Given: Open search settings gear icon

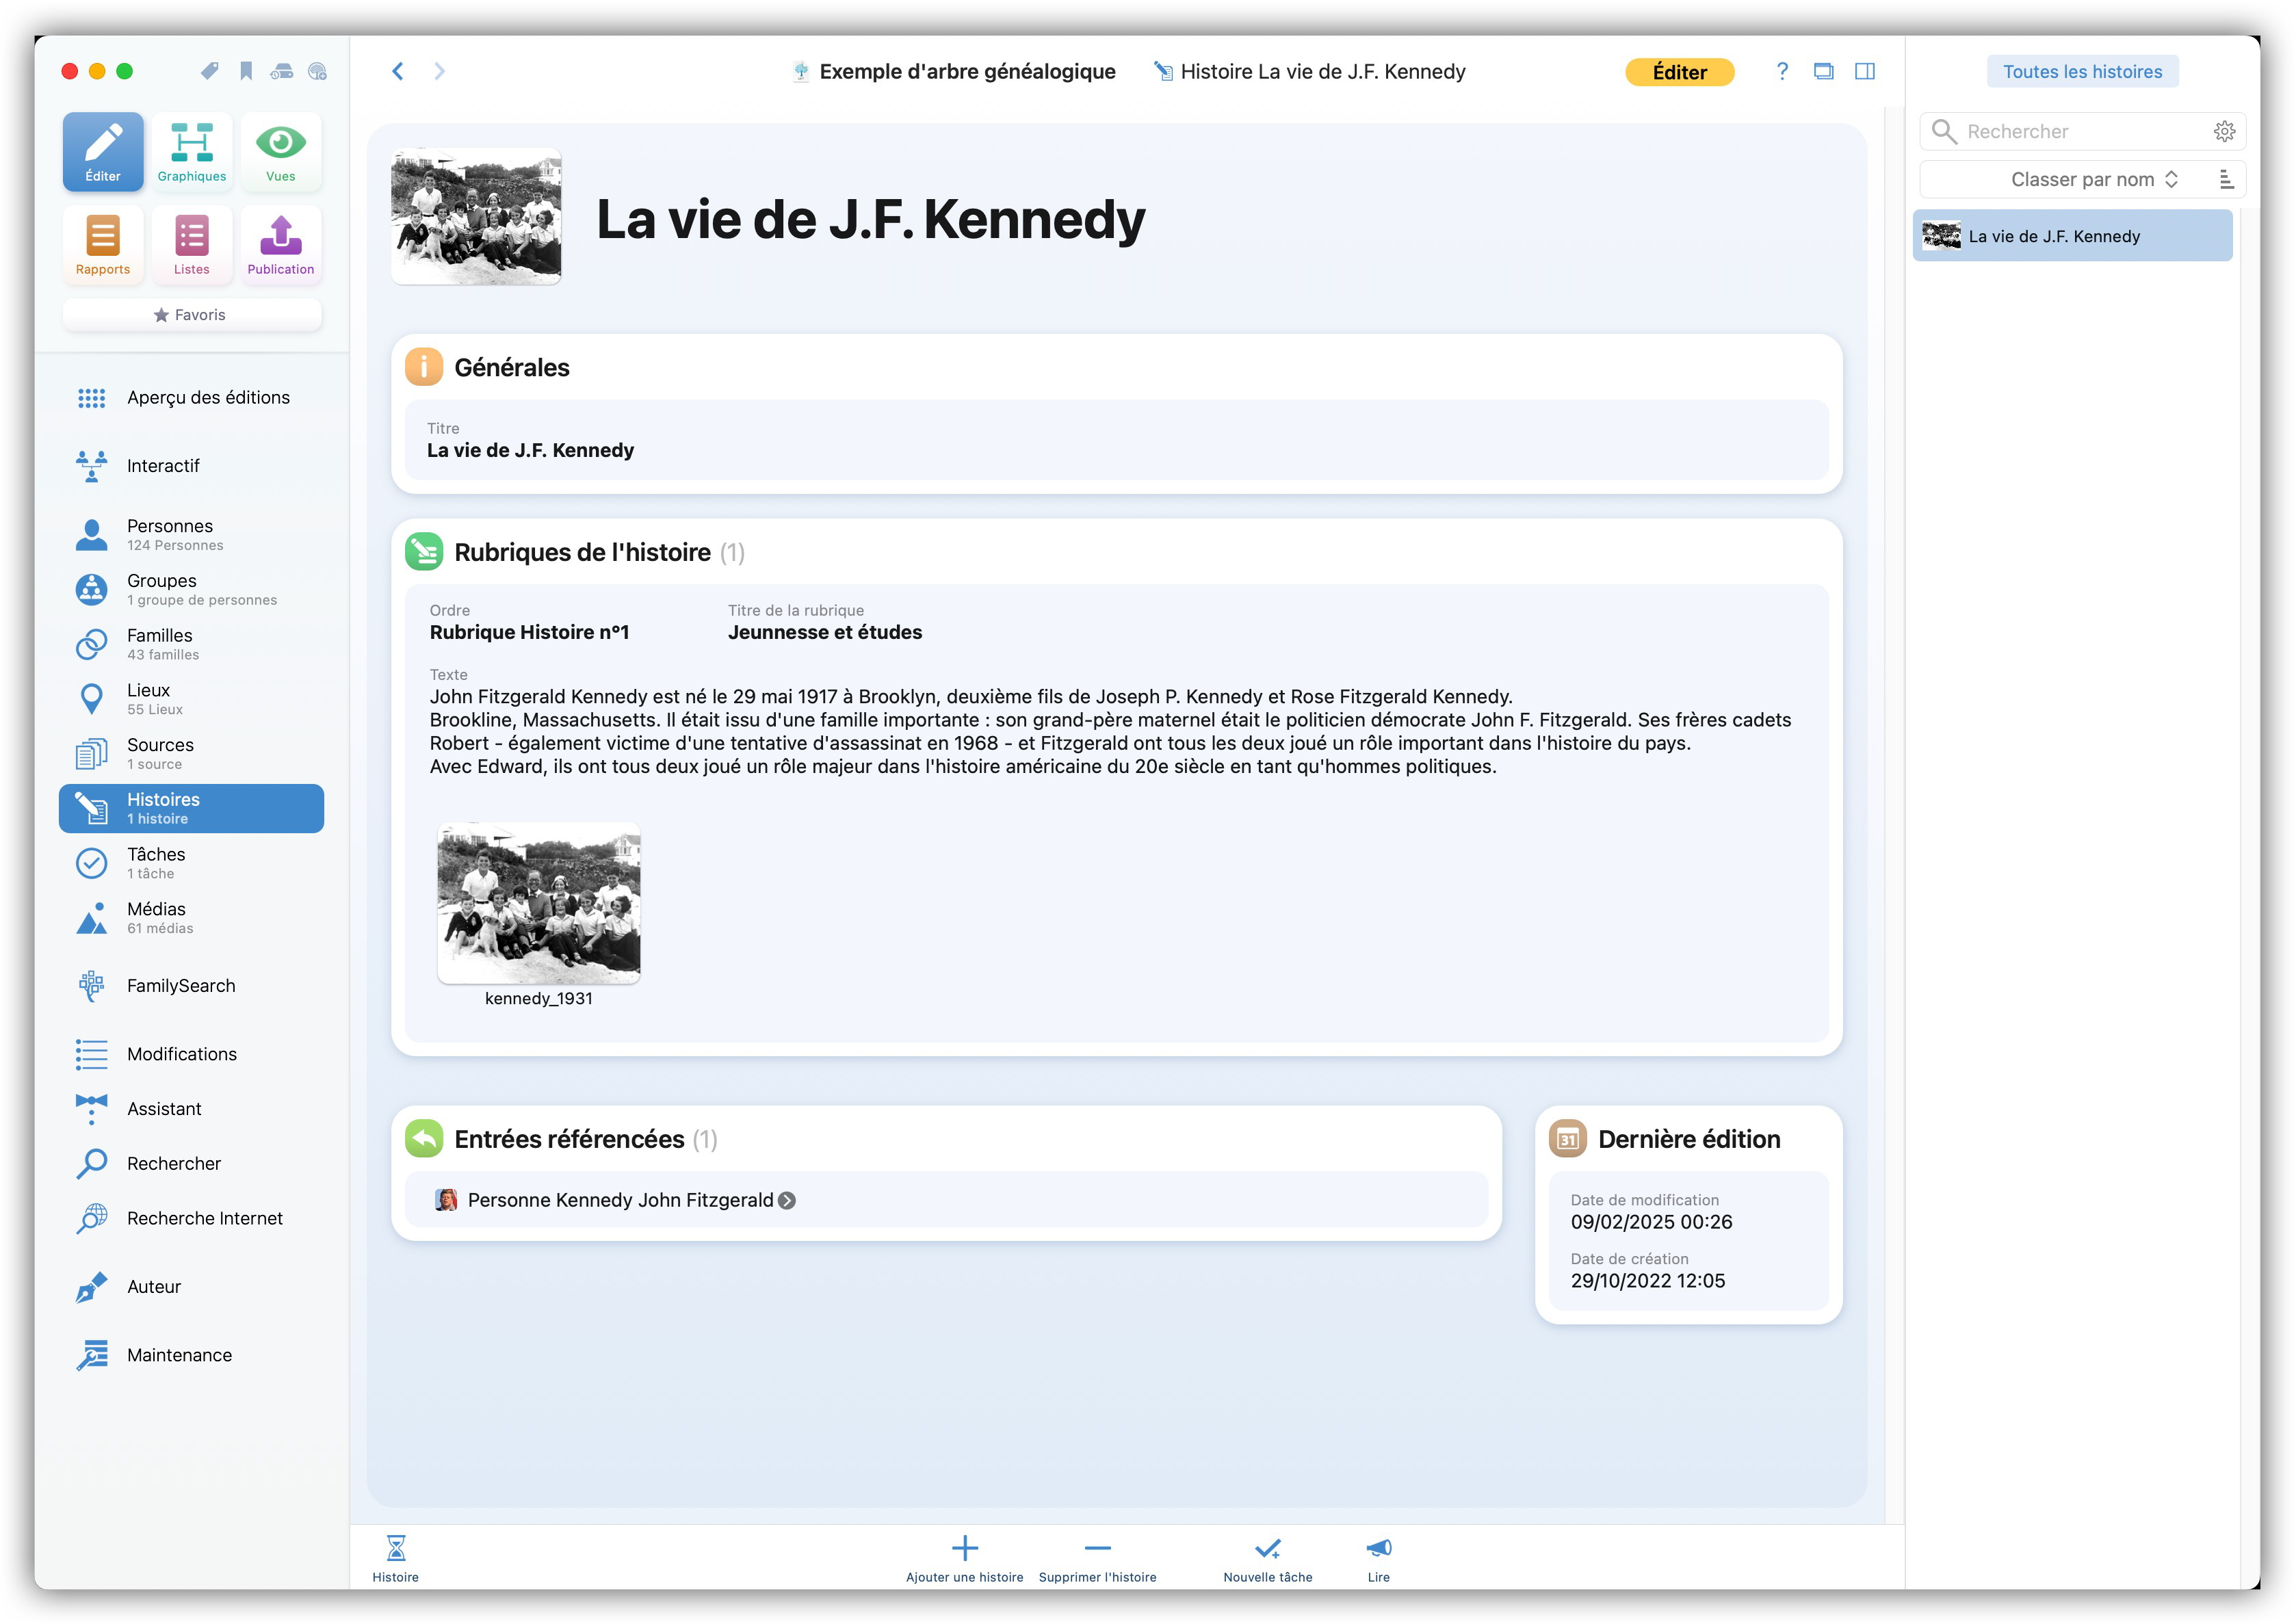Looking at the screenshot, I should tap(2225, 131).
